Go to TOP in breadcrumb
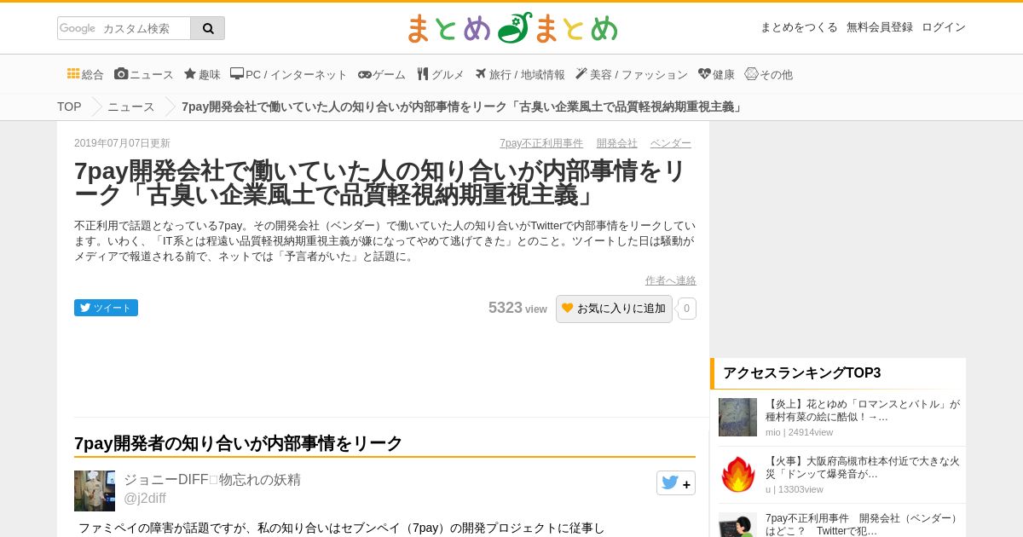Image resolution: width=1023 pixels, height=537 pixels. click(x=69, y=107)
